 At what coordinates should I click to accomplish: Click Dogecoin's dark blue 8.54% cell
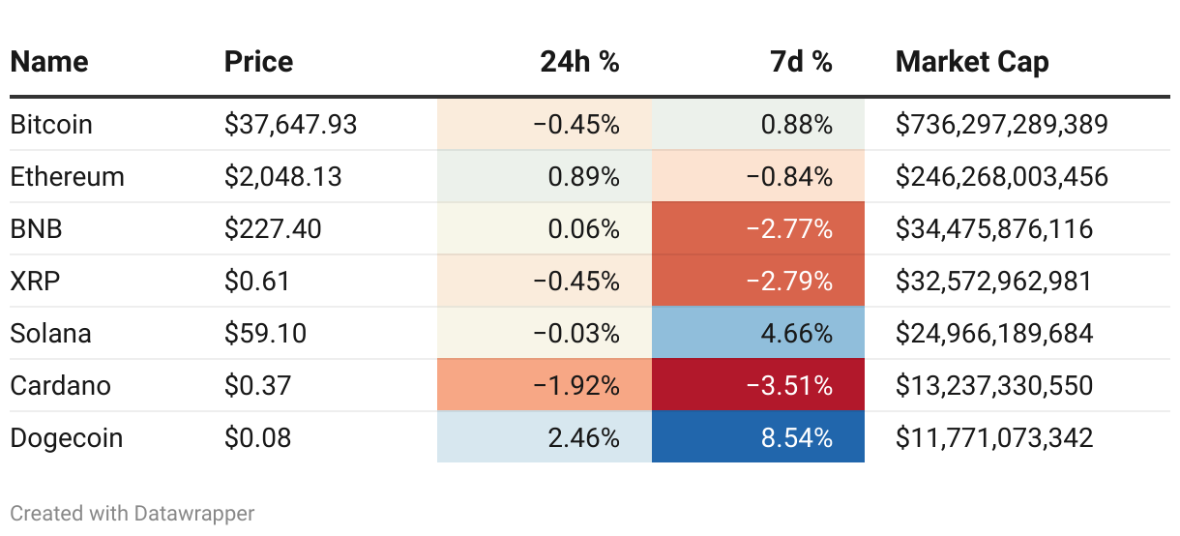tap(758, 437)
